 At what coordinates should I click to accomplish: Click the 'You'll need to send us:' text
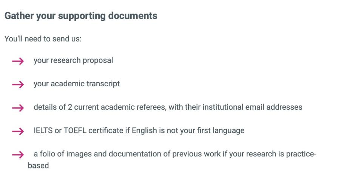click(x=43, y=39)
